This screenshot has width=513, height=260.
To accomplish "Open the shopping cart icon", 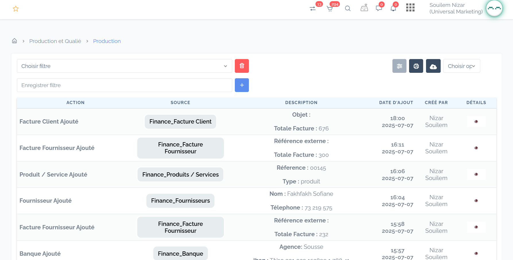I will (330, 9).
